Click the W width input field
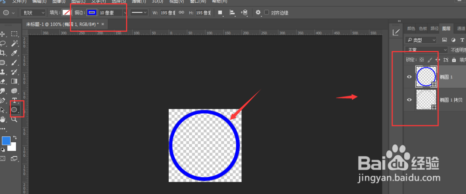The image size is (466, 194). pos(168,13)
